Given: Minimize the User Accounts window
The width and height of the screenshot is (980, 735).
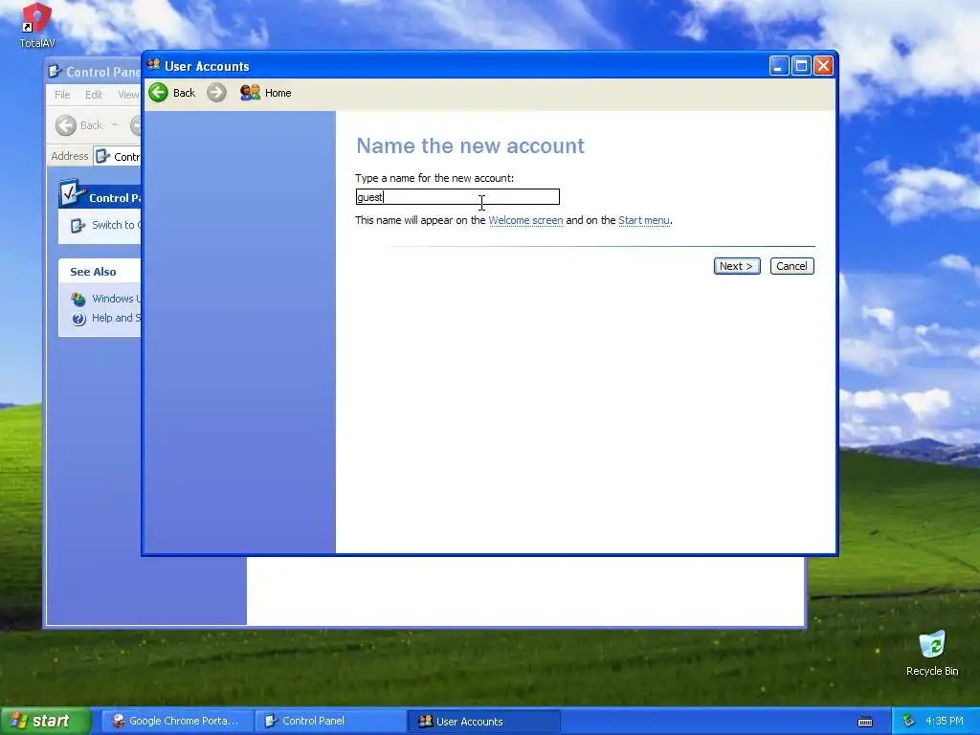Looking at the screenshot, I should (x=779, y=66).
